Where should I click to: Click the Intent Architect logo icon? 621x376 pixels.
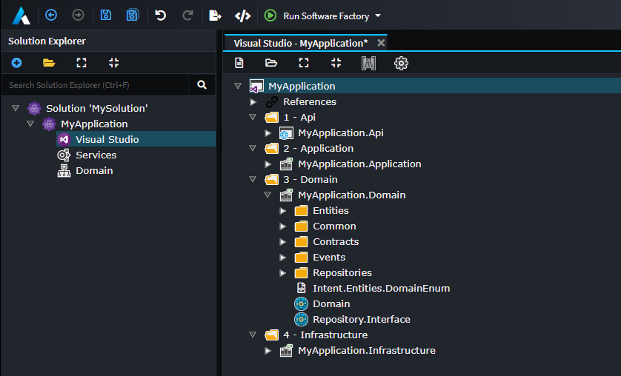[x=21, y=16]
